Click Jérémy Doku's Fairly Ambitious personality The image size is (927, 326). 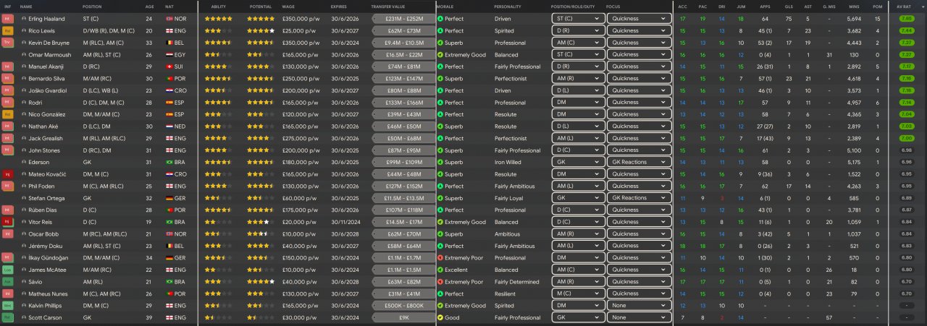[514, 245]
